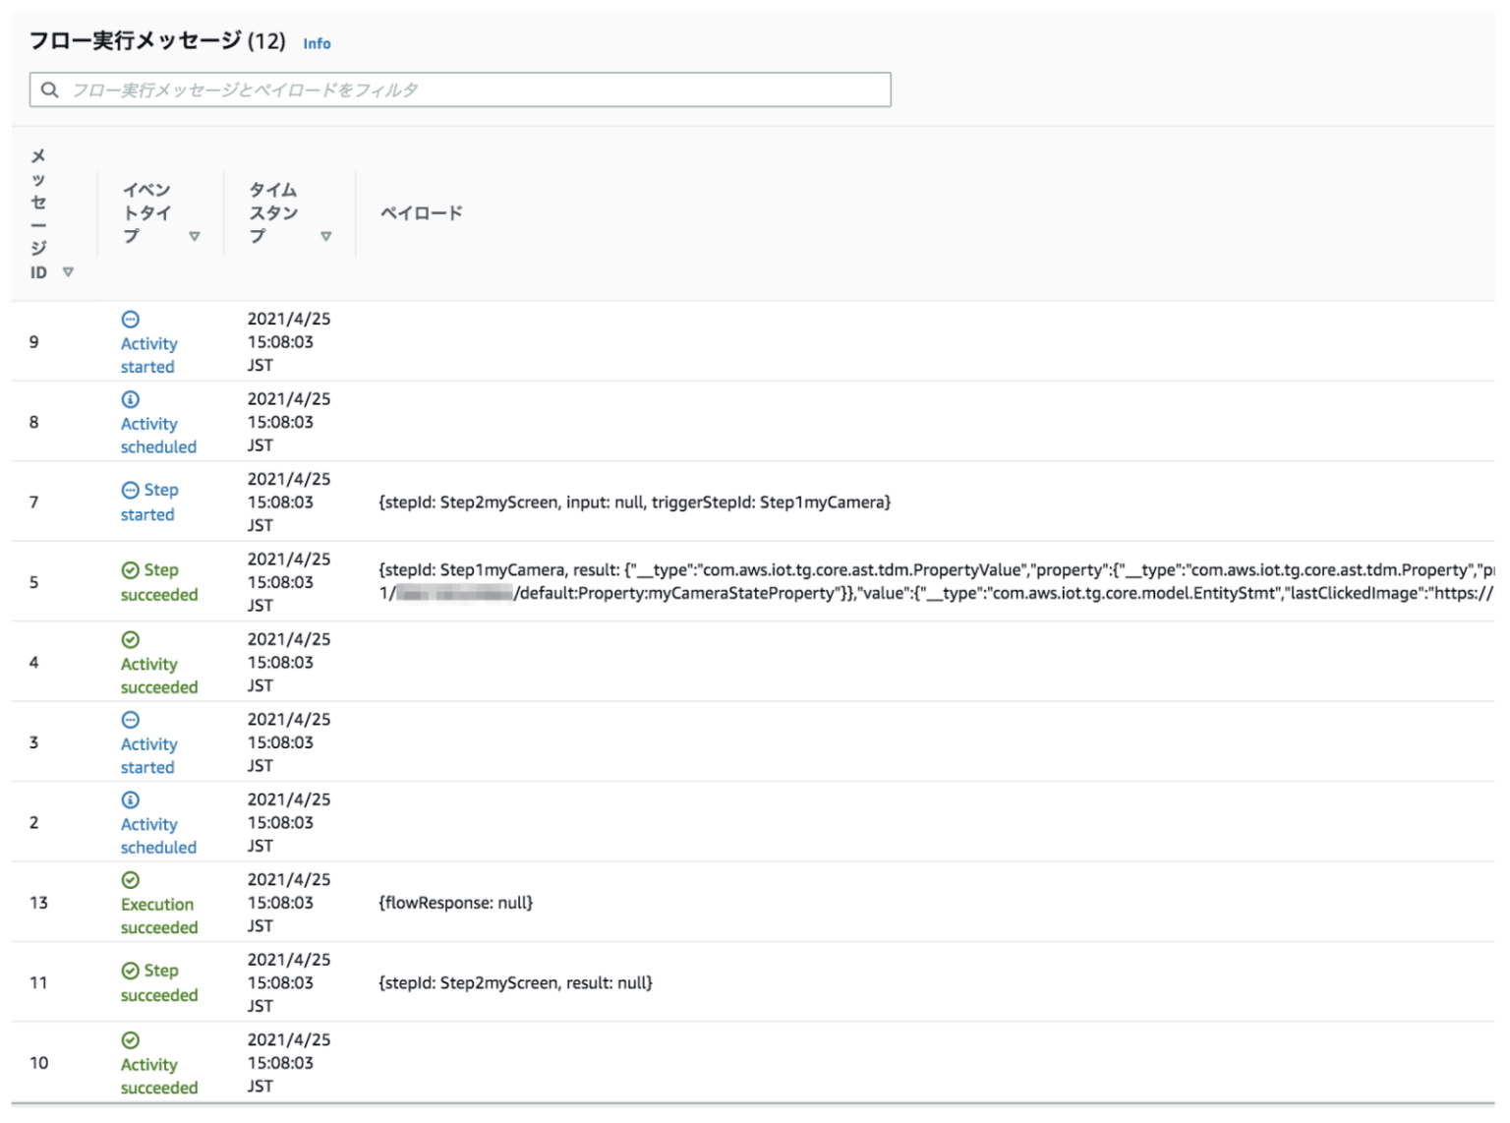The image size is (1510, 1123).
Task: Click the green check icon on message 5 Step succeeded
Action: [x=131, y=569]
